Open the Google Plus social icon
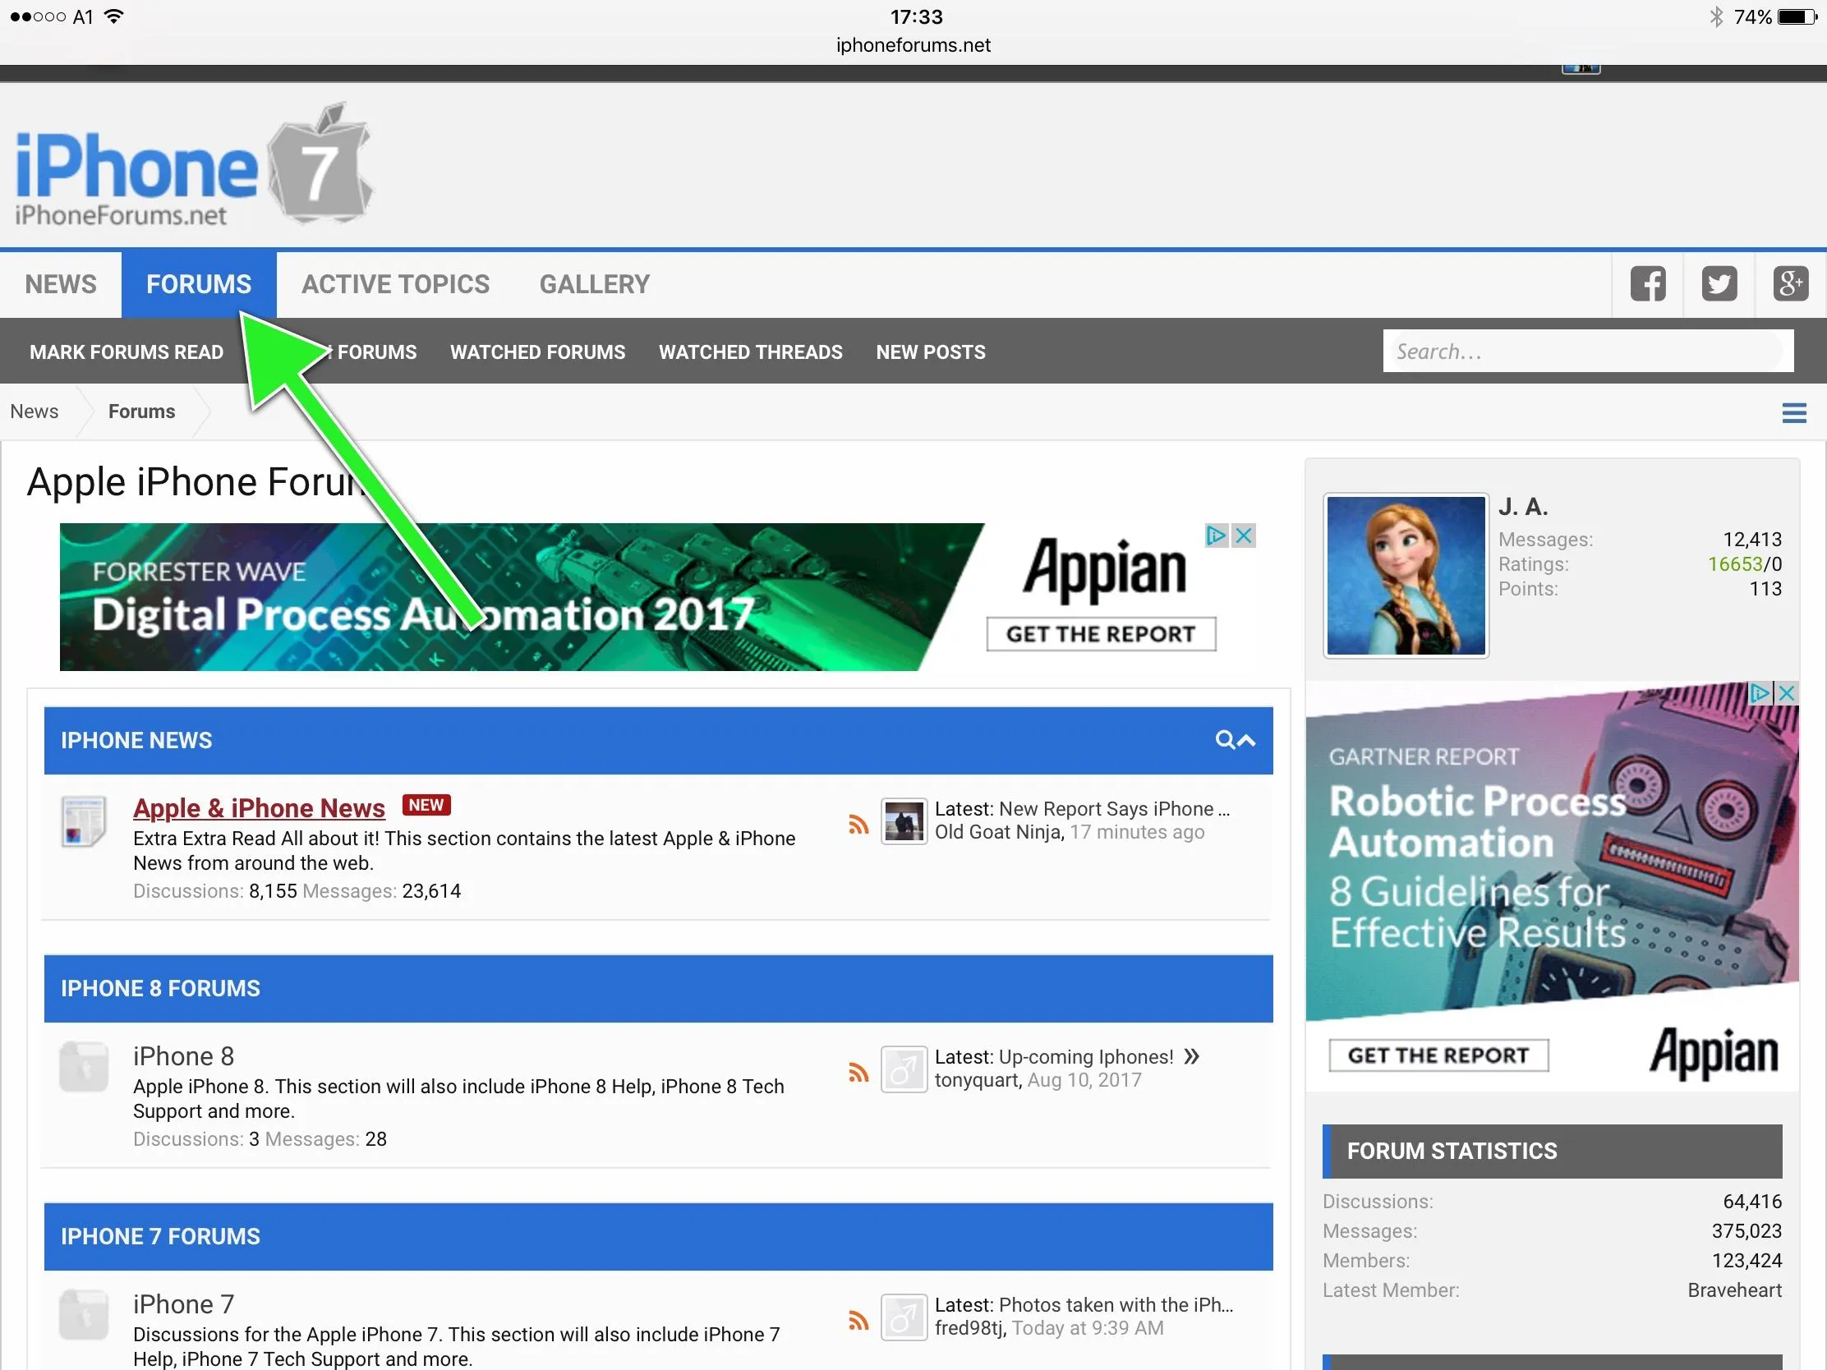The height and width of the screenshot is (1370, 1827). [1790, 284]
